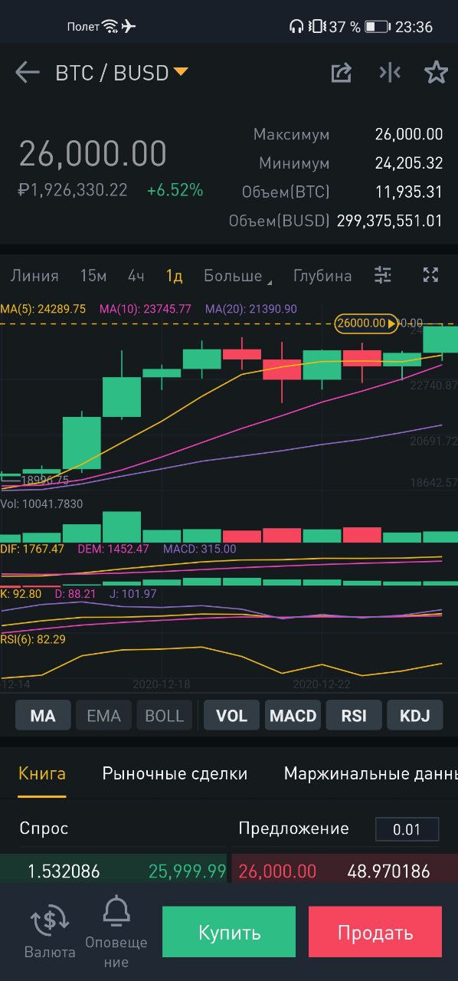Image resolution: width=458 pixels, height=981 pixels.
Task: Toggle the KDJ sub-indicator
Action: (415, 716)
